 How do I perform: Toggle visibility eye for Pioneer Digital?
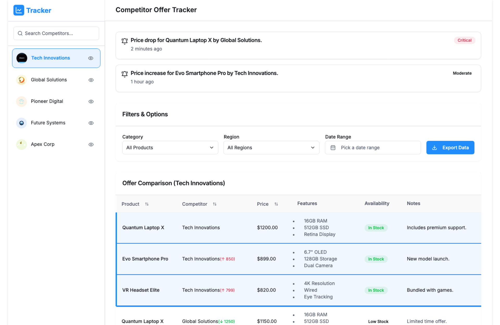pos(91,102)
